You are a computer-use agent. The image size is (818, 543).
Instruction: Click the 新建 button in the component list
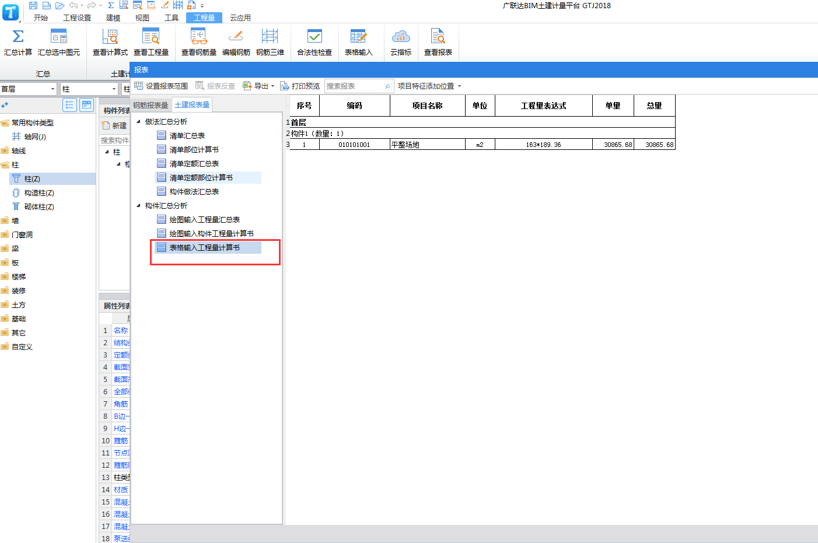tap(114, 125)
